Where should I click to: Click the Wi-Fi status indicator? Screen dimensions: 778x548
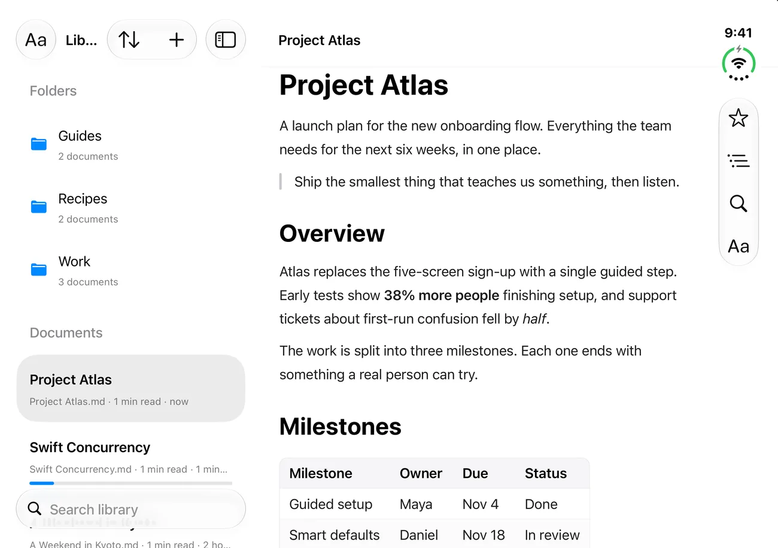click(739, 63)
